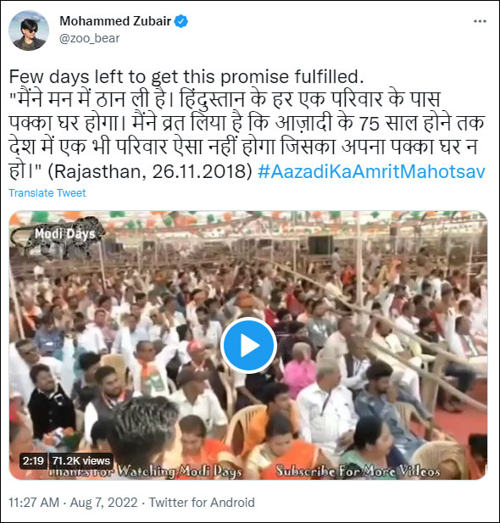500x523 pixels.
Task: Play the embedded video with the blue play button
Action: point(248,346)
